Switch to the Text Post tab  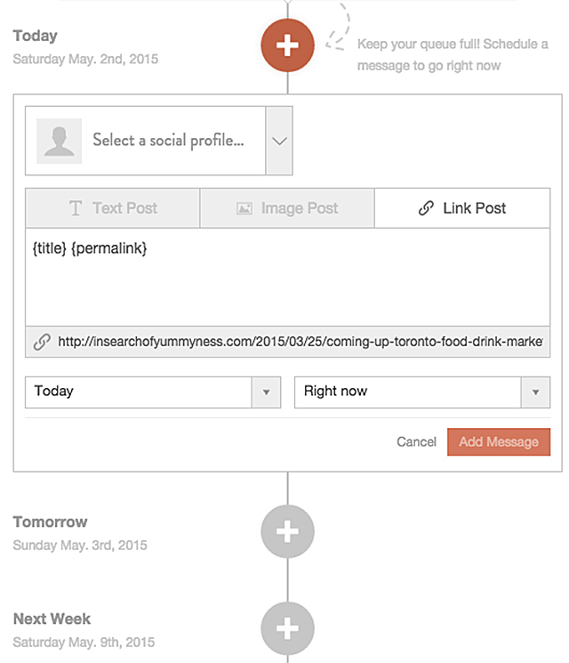[113, 208]
